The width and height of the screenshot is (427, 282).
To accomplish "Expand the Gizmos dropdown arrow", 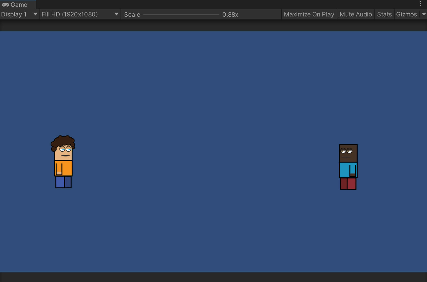I will 424,14.
